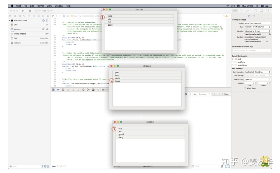Select the jiang row in the first window
The width and height of the screenshot is (280, 173).
(x=139, y=16)
